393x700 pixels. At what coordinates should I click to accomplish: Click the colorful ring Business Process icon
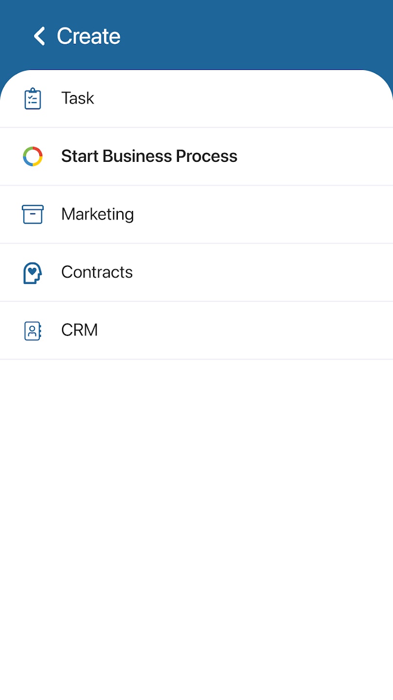tap(33, 157)
